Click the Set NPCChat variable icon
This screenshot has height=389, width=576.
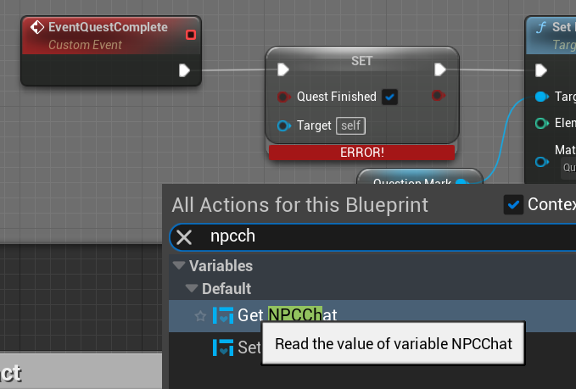(223, 347)
